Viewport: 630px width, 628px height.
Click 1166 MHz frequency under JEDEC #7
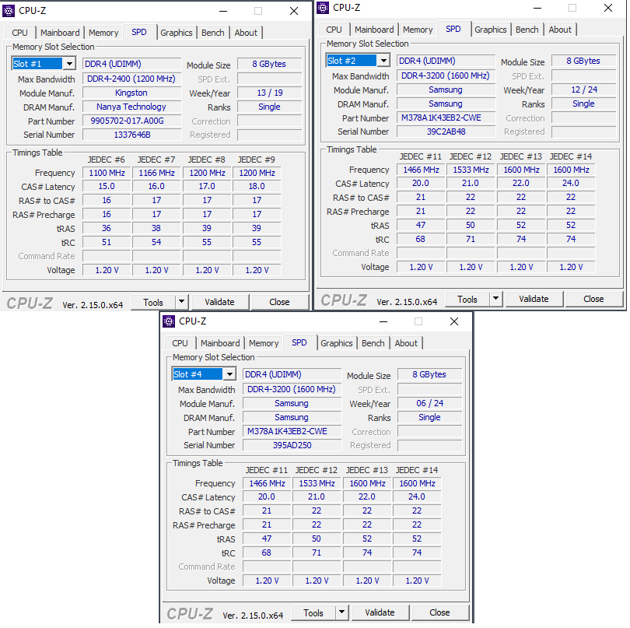point(156,173)
